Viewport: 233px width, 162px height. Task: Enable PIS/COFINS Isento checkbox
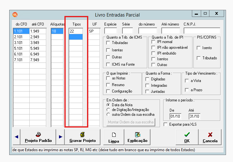[199, 48]
